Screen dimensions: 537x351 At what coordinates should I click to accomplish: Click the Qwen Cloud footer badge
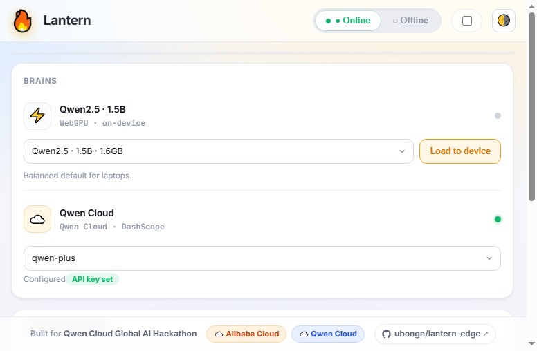(328, 334)
